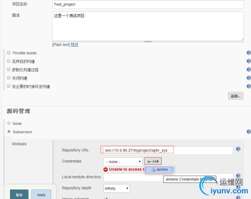The image size is (251, 199).
Task: Tick the 参数化构建过程 checkbox
Action: (x=9, y=69)
